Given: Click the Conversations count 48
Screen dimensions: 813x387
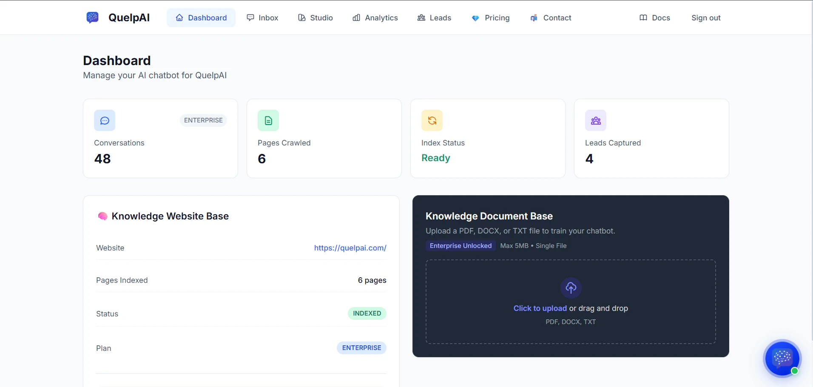Looking at the screenshot, I should [102, 159].
